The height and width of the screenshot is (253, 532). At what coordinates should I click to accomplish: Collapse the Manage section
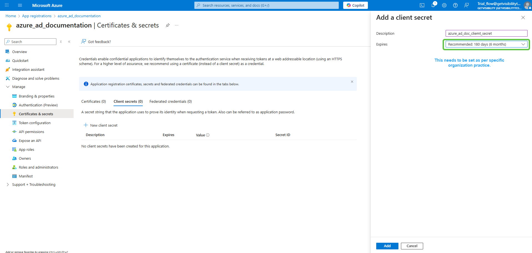[x=8, y=87]
